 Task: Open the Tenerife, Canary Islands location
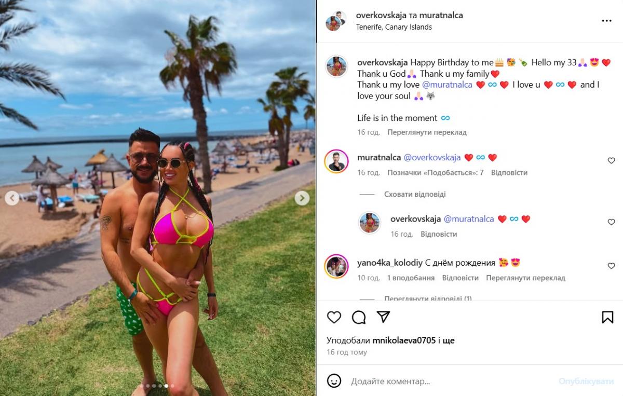coord(394,27)
